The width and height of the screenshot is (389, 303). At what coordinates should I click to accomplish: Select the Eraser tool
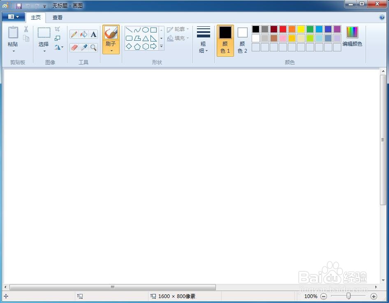point(74,47)
